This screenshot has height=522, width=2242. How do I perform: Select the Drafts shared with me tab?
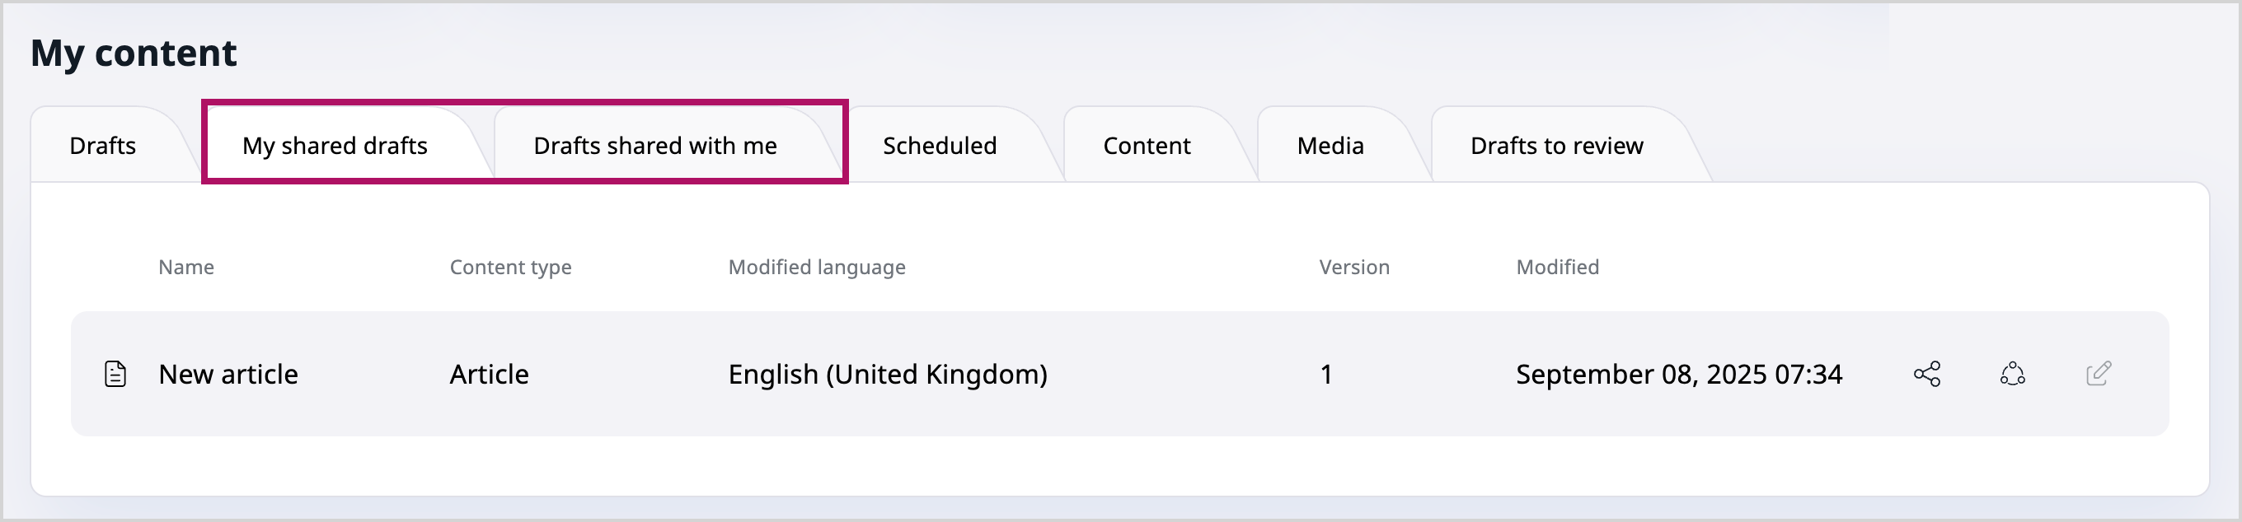(x=655, y=145)
